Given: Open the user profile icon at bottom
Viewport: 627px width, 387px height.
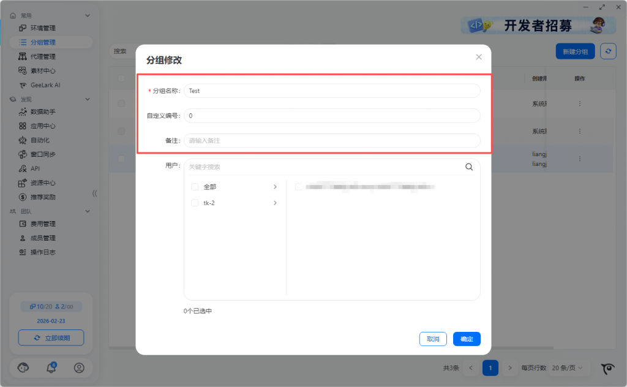Looking at the screenshot, I should 79,367.
